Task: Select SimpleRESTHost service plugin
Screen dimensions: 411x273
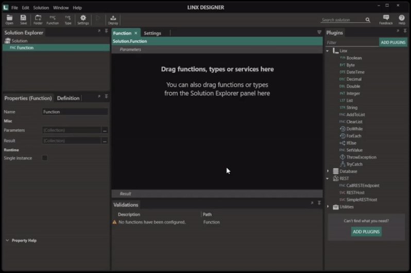Action: coord(358,199)
